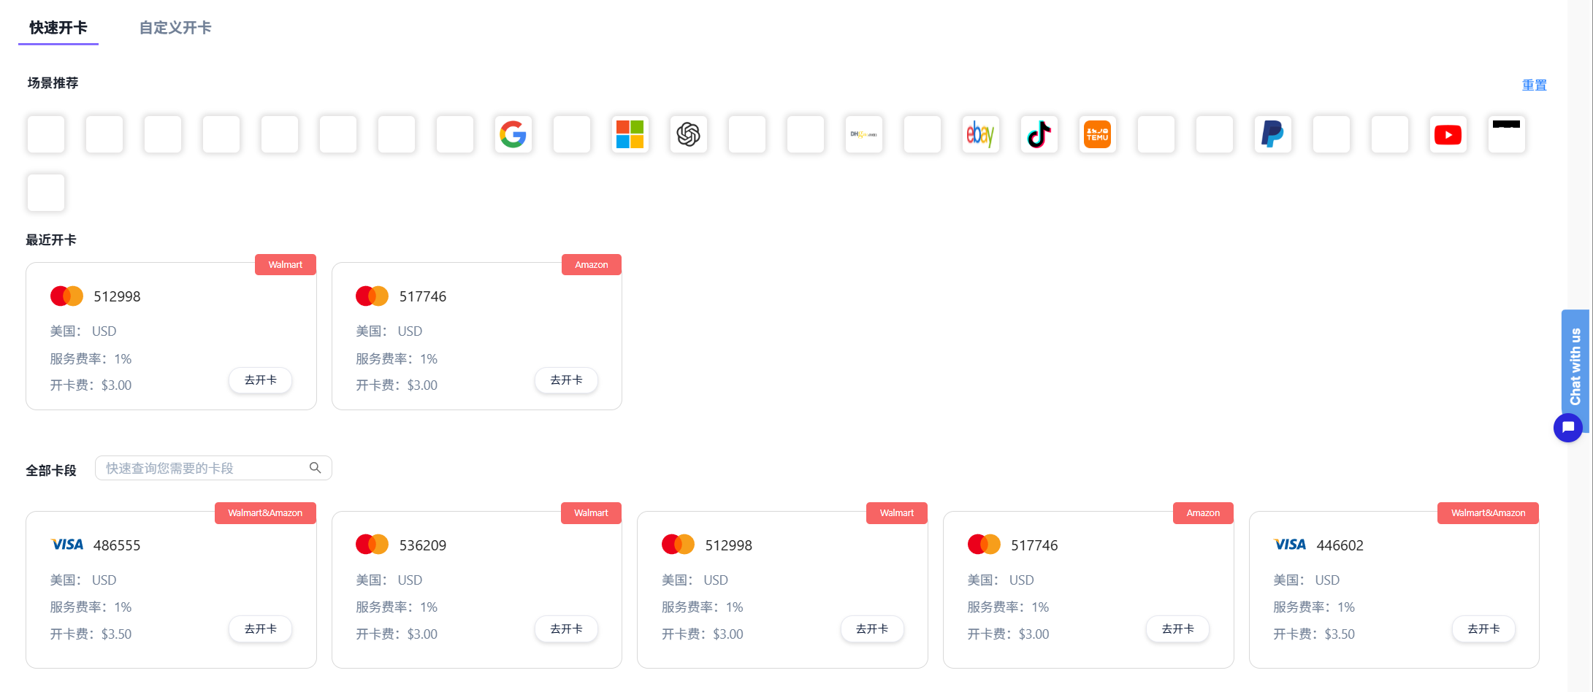Select the YouTube scene icon

(1448, 134)
